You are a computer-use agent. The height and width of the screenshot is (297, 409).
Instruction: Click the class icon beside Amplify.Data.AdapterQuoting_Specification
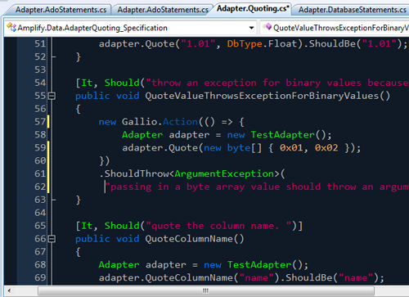click(x=11, y=27)
